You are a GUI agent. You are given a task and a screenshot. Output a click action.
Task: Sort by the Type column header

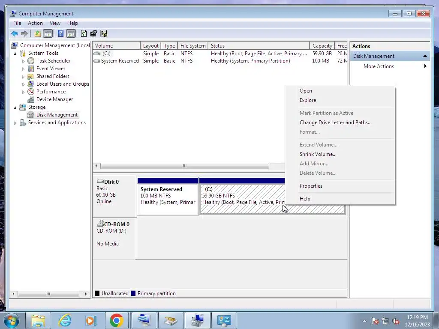click(x=169, y=45)
